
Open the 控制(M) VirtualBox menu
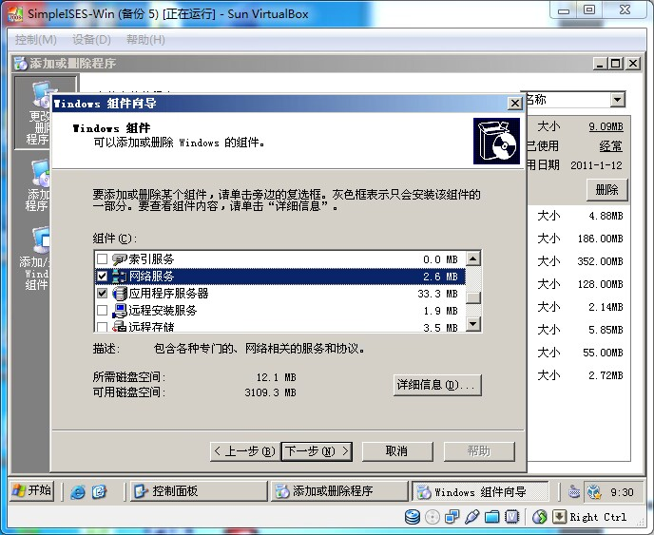(36, 40)
